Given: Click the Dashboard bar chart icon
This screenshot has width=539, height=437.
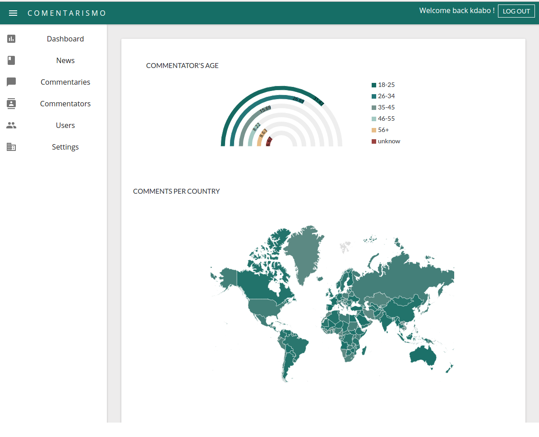Looking at the screenshot, I should [11, 39].
